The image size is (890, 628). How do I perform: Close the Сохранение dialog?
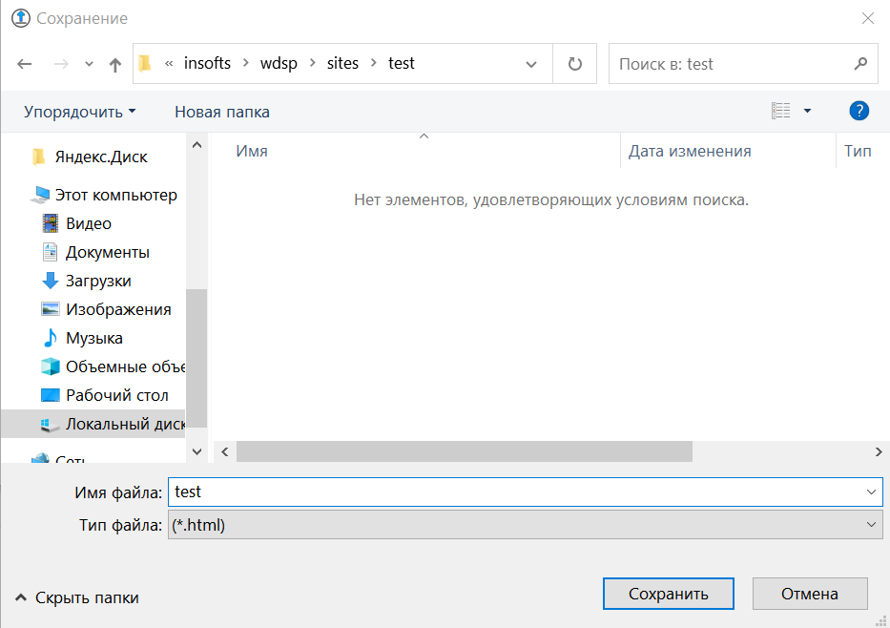tap(868, 18)
